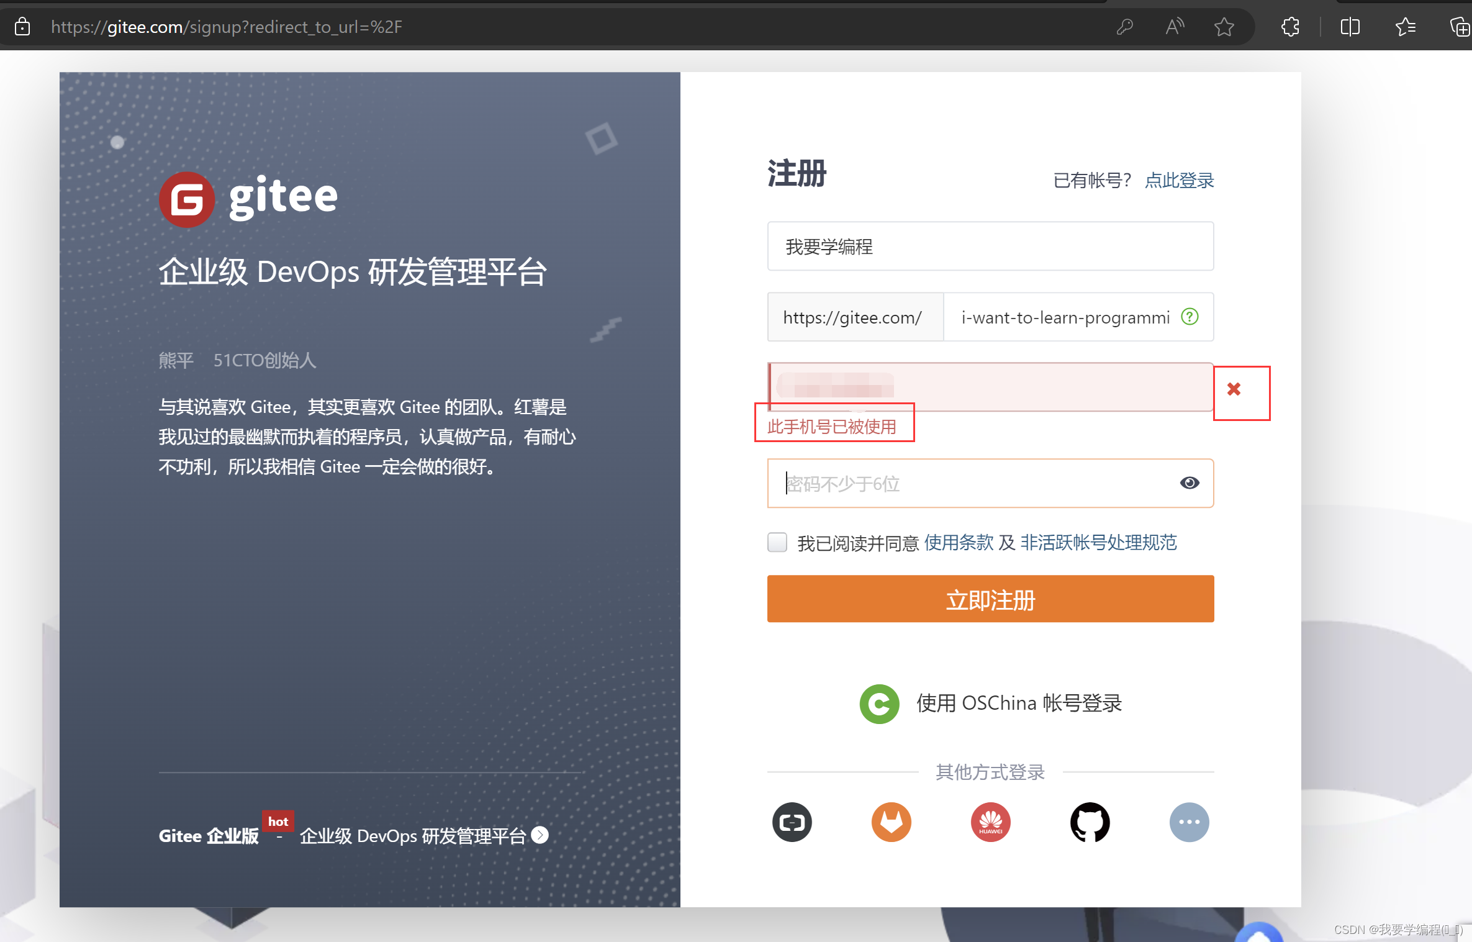Expand Gitee enterprise arrow at bottom

540,835
